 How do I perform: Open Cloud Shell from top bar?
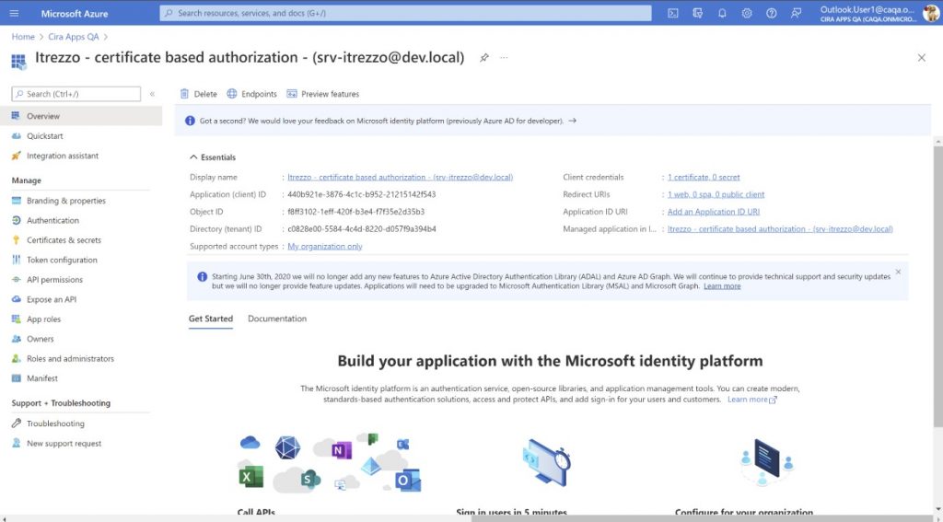(x=673, y=13)
